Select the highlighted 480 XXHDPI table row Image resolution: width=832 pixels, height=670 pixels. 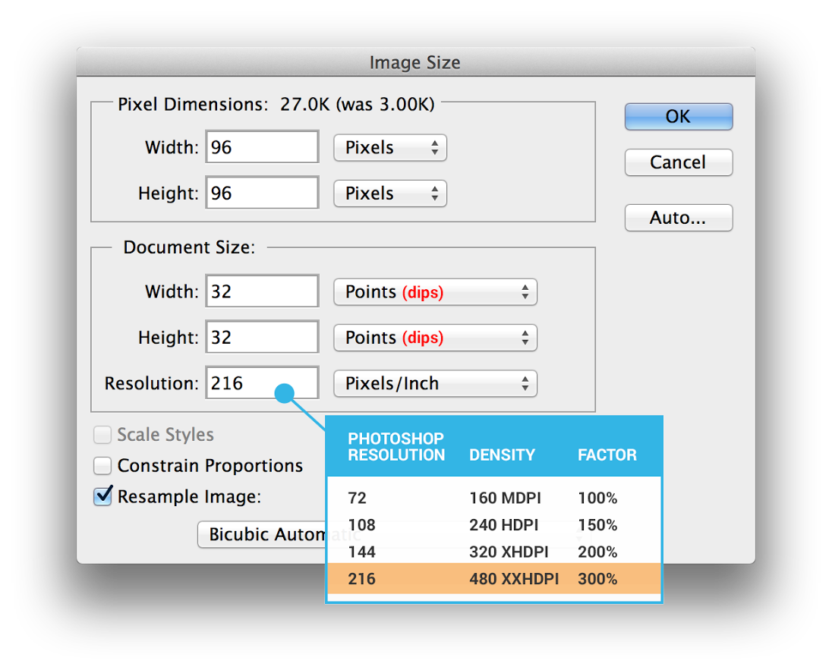tap(493, 579)
